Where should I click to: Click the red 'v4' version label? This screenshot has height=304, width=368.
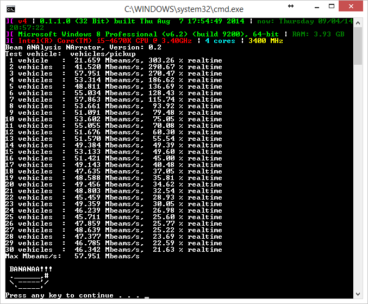22,21
